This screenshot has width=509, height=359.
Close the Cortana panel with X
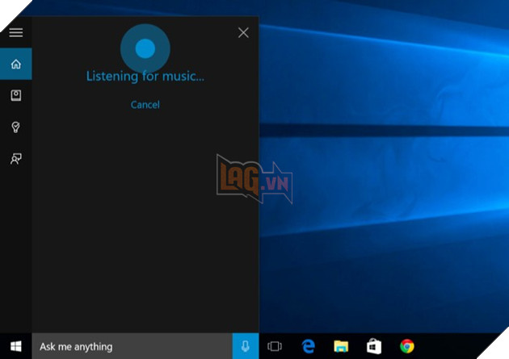pyautogui.click(x=243, y=33)
